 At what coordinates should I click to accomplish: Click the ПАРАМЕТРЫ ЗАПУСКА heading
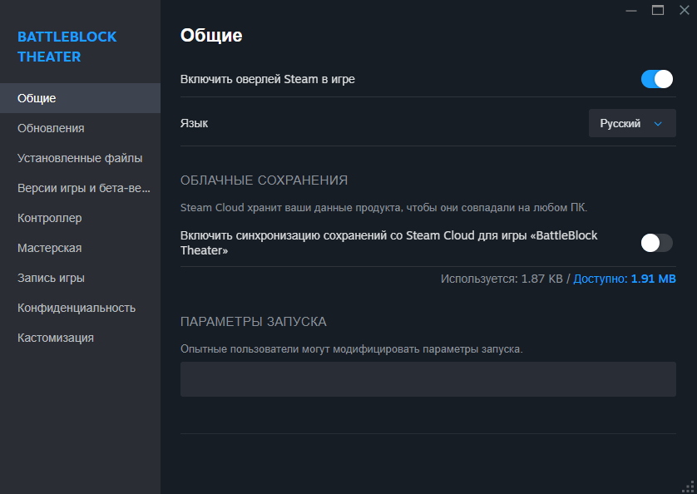[x=254, y=322]
